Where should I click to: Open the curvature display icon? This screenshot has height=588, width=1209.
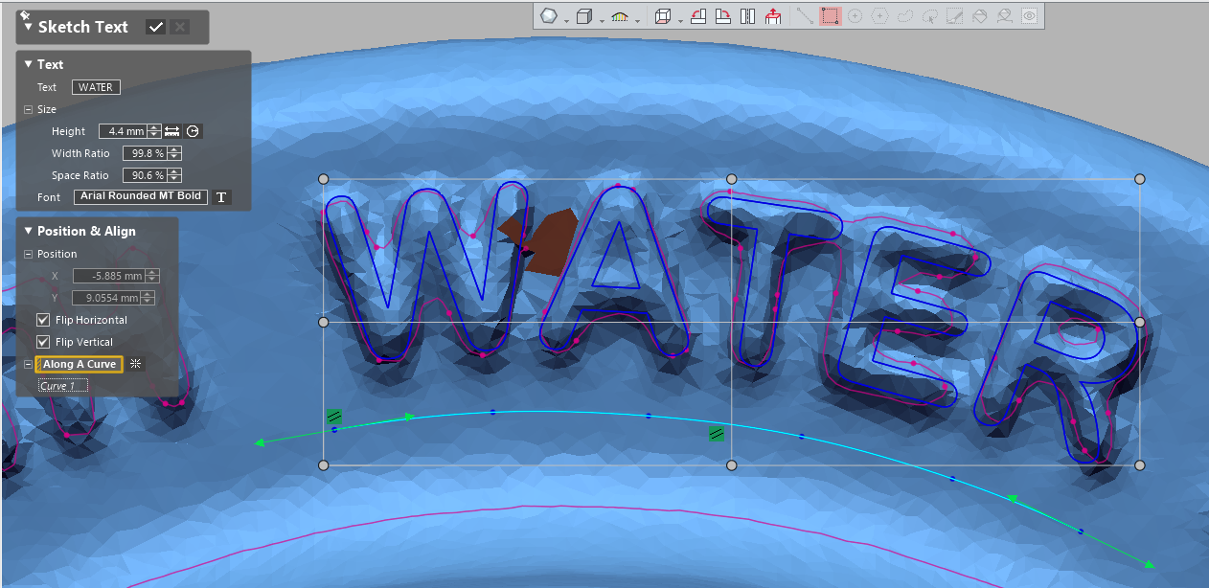pos(620,16)
